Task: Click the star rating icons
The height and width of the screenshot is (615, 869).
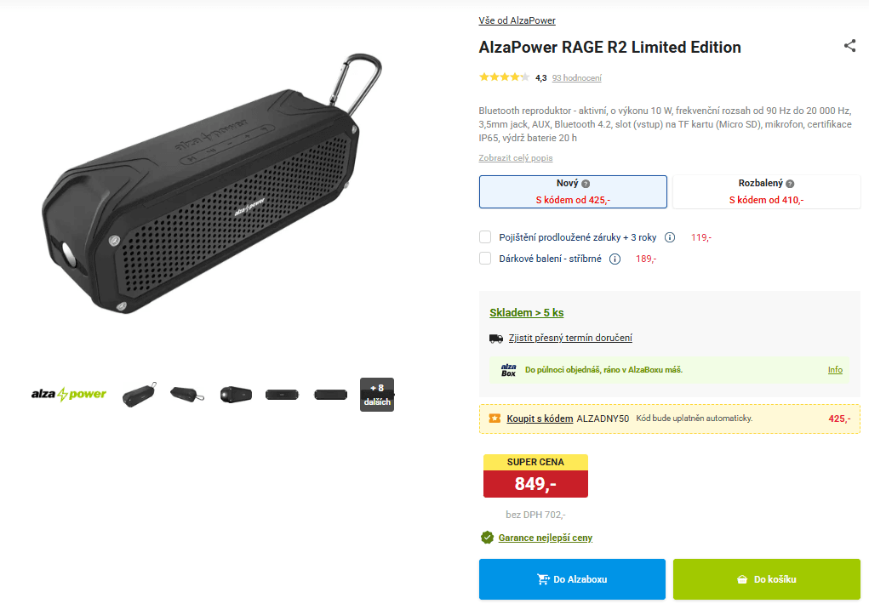Action: (x=504, y=77)
